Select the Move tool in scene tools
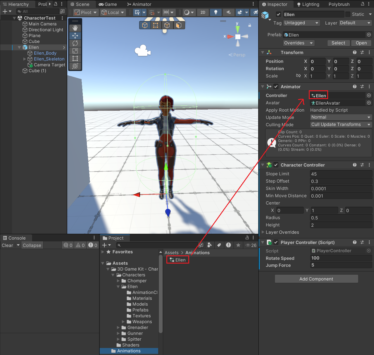 click(75, 36)
